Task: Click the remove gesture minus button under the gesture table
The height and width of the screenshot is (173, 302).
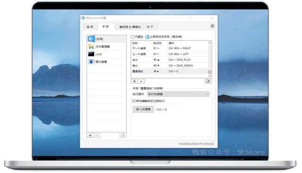Action: [141, 82]
